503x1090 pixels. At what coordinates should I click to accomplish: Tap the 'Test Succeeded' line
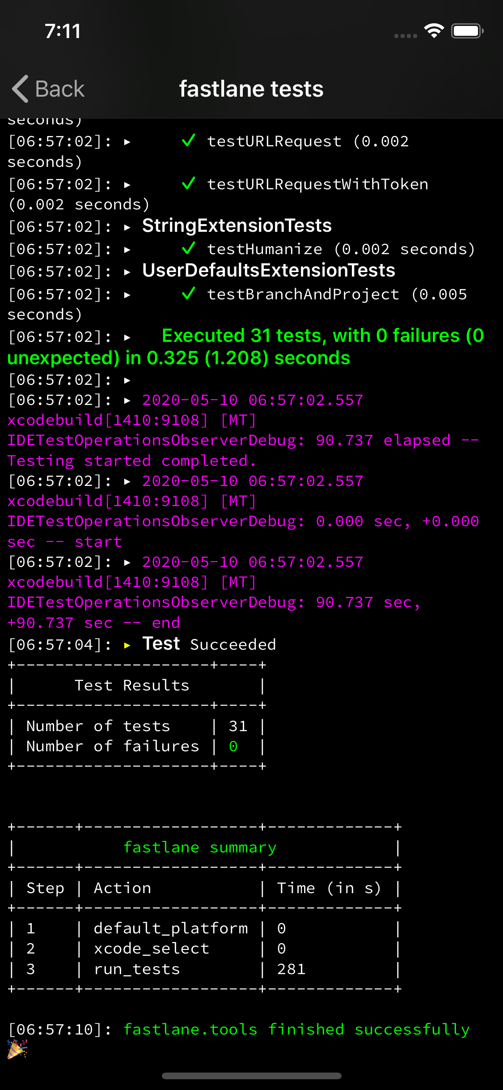(x=209, y=644)
